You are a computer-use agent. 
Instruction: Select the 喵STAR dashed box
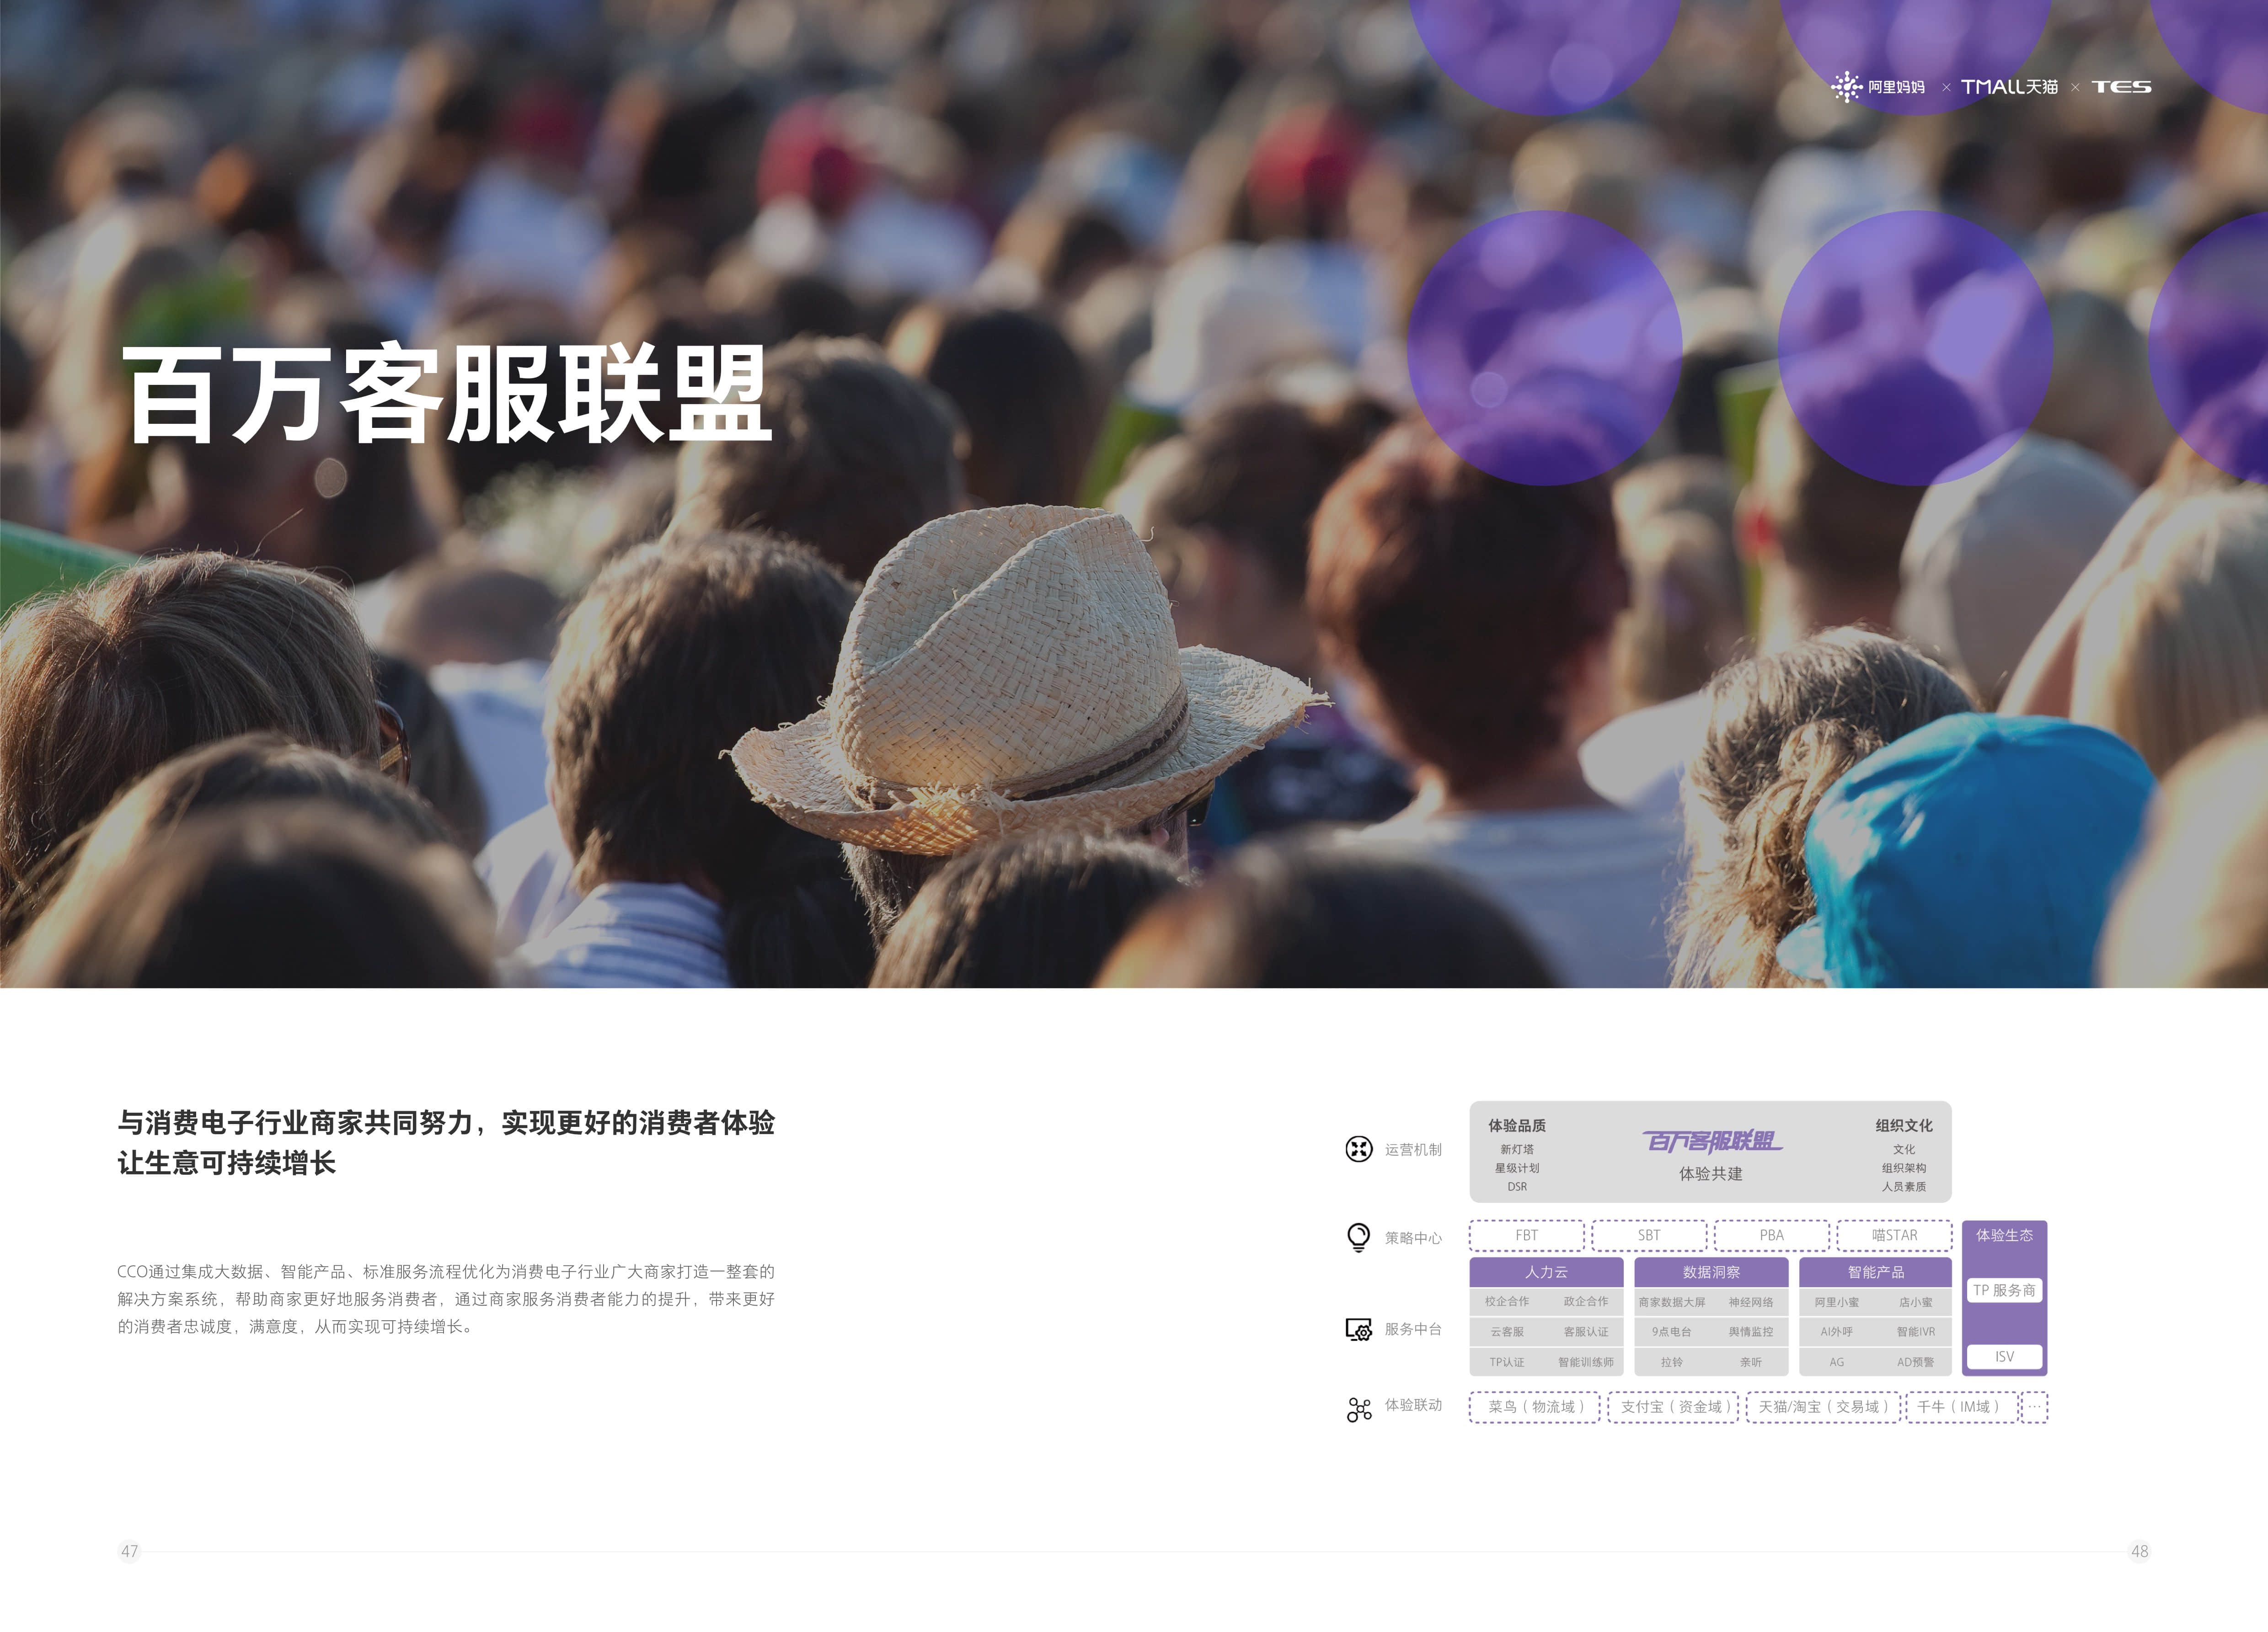pyautogui.click(x=1894, y=1235)
